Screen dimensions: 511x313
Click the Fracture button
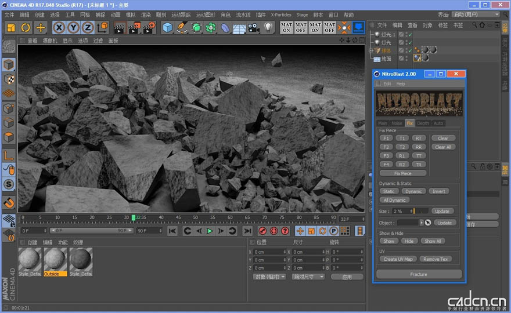click(419, 274)
